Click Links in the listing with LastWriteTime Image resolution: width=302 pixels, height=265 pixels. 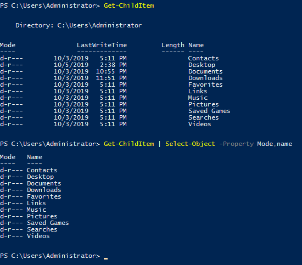(x=198, y=91)
